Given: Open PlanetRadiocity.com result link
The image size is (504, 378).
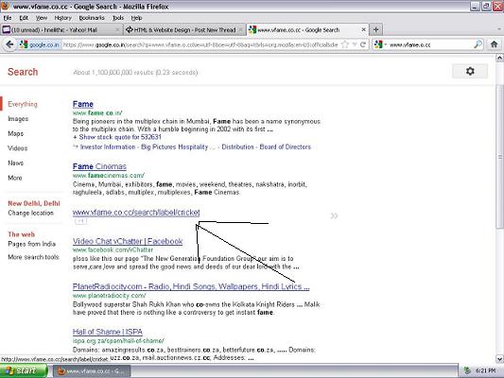Looking at the screenshot, I should (191, 286).
